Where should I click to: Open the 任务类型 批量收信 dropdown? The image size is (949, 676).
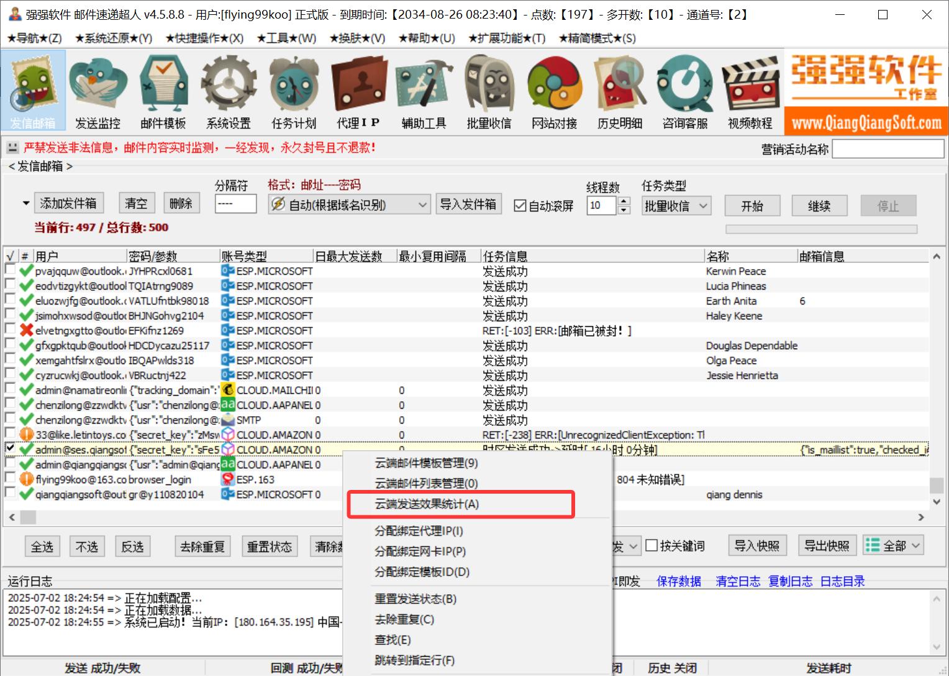[676, 206]
